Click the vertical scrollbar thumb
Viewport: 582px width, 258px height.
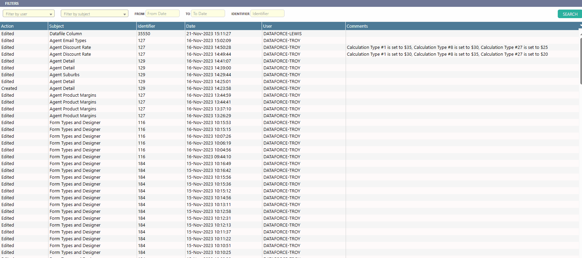(x=581, y=61)
